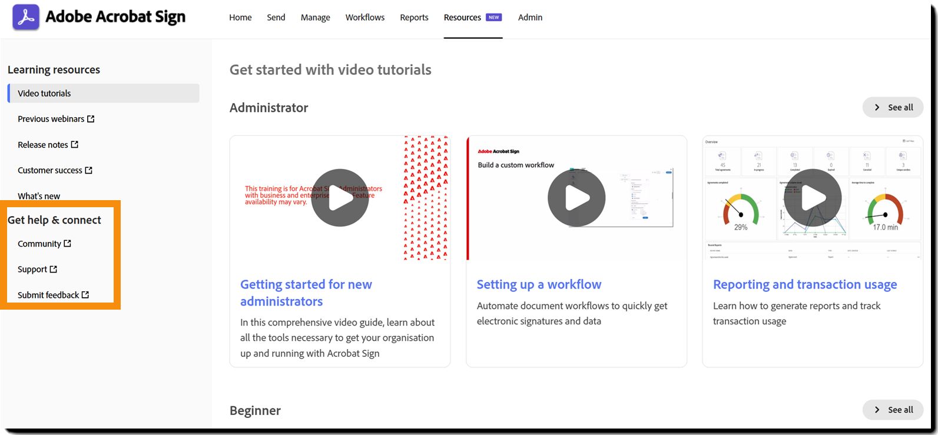Click the Adobe Acrobat Sign logo icon

click(x=26, y=18)
